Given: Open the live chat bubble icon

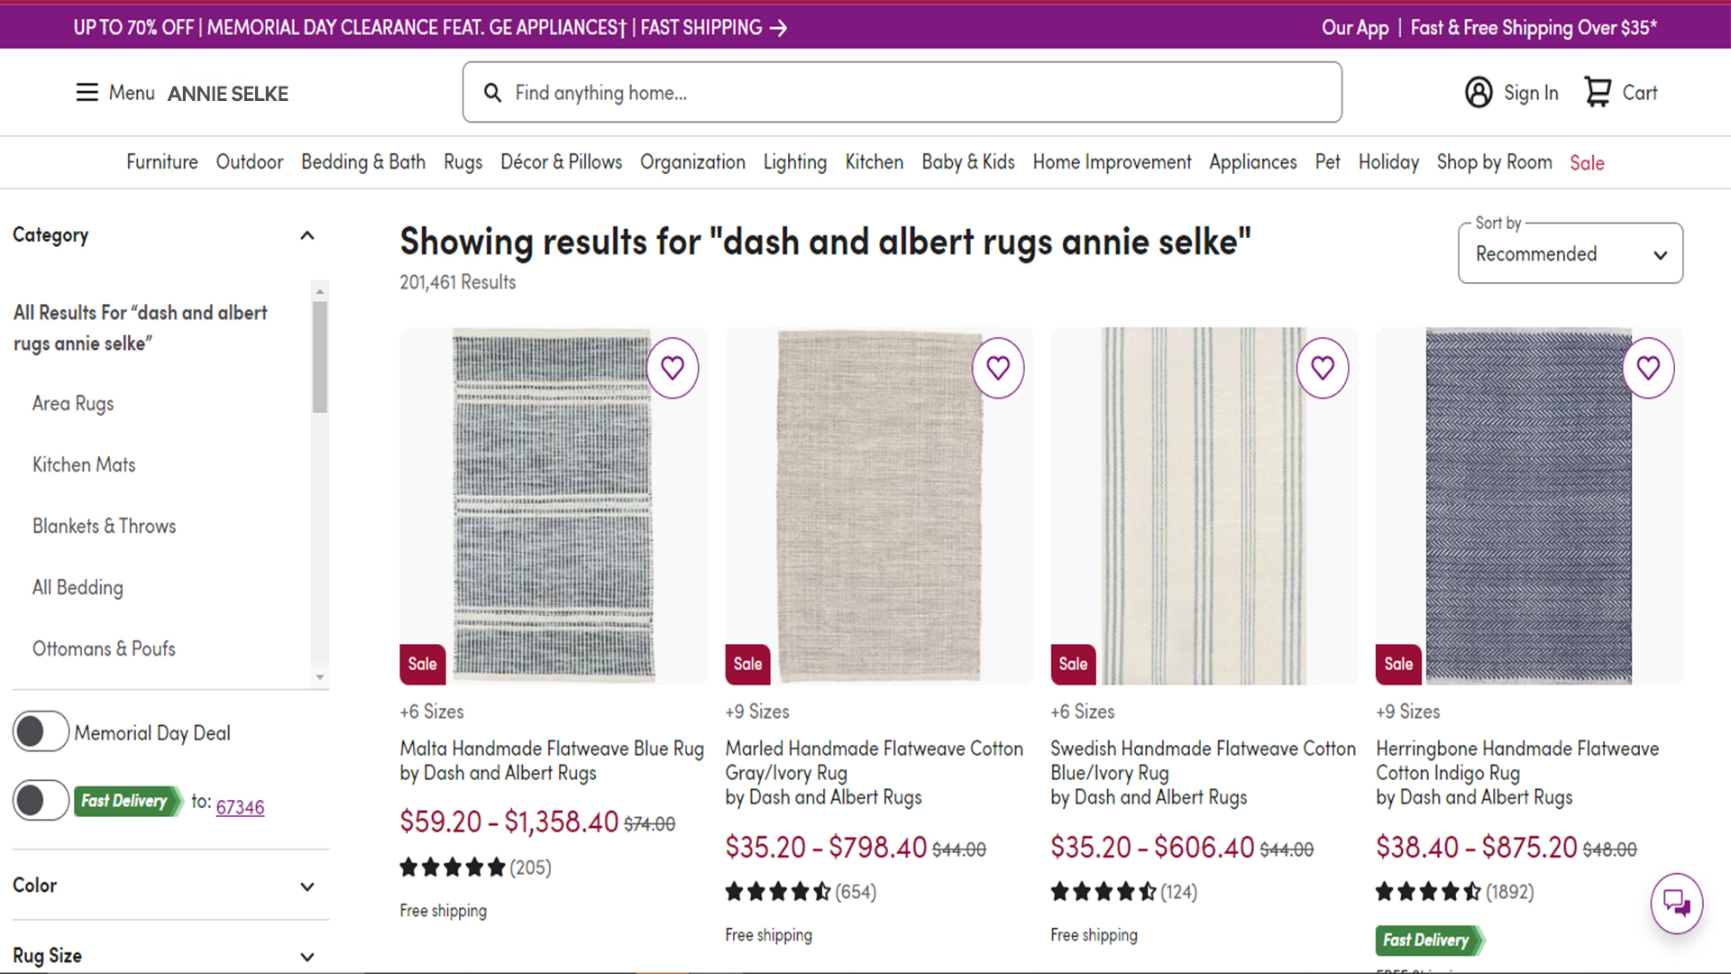Looking at the screenshot, I should point(1676,903).
